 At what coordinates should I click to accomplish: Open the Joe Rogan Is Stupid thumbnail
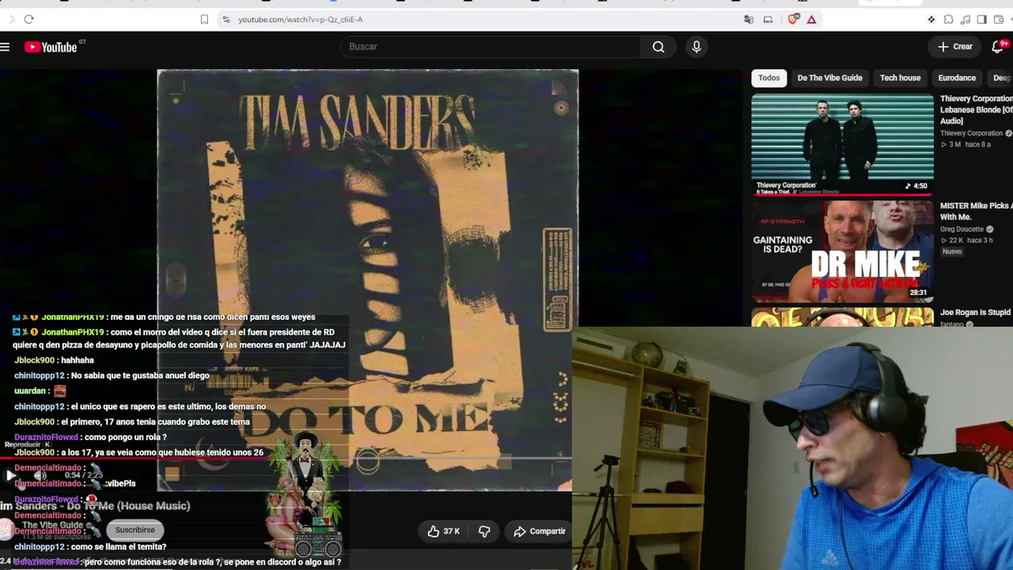[842, 317]
